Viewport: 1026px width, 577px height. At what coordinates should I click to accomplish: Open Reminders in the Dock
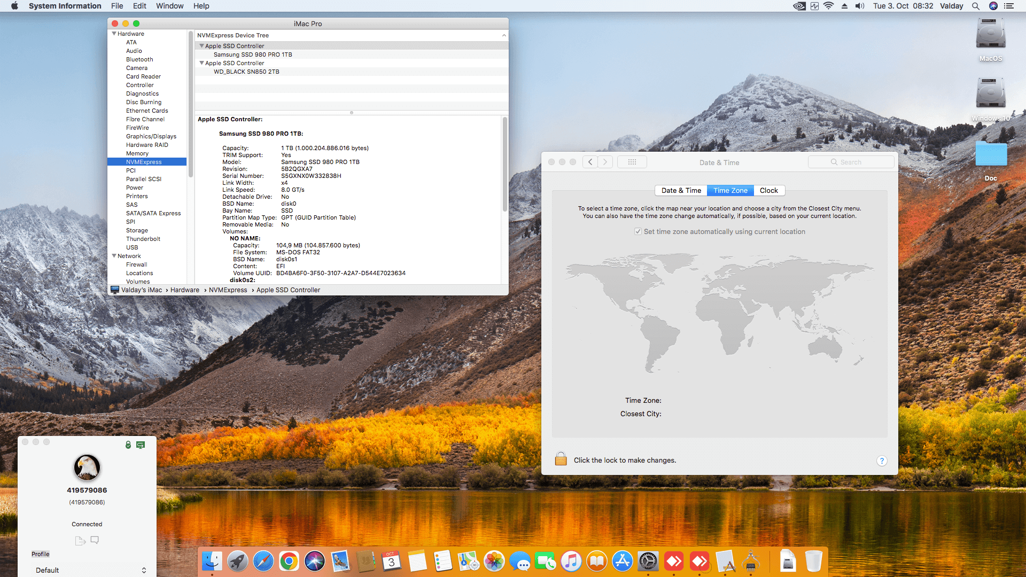(x=443, y=562)
